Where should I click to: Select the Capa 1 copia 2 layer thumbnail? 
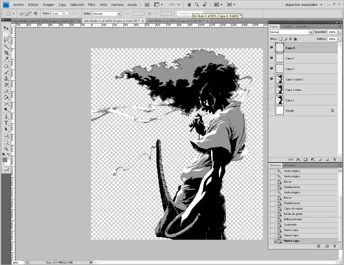point(279,79)
